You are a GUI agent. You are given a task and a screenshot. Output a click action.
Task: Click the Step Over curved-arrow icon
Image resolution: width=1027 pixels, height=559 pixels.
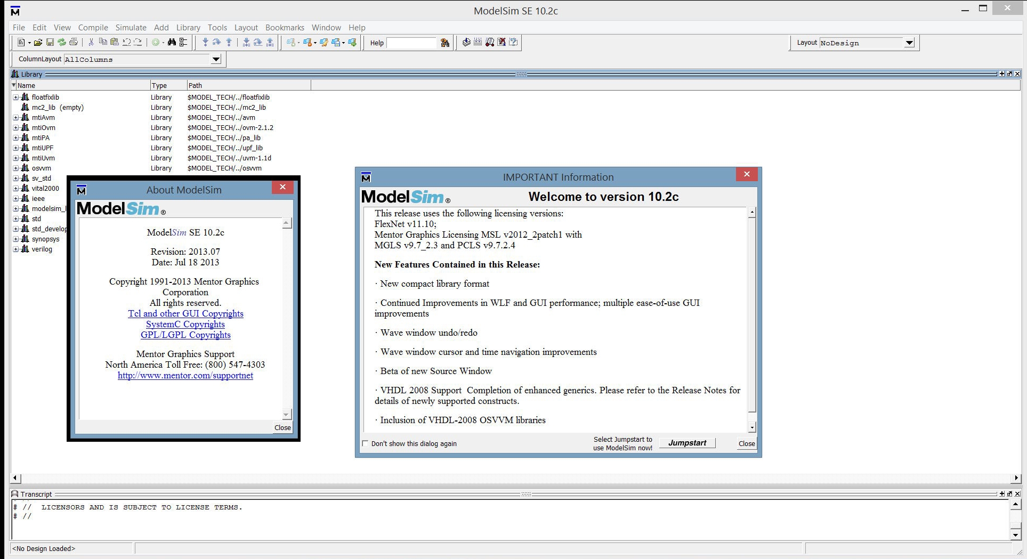216,42
